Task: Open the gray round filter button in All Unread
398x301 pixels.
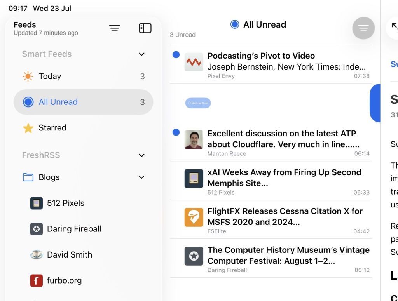Action: click(363, 28)
